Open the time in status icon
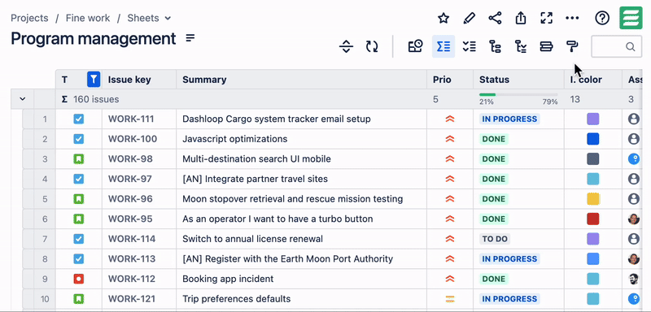The height and width of the screenshot is (312, 651). (x=416, y=46)
